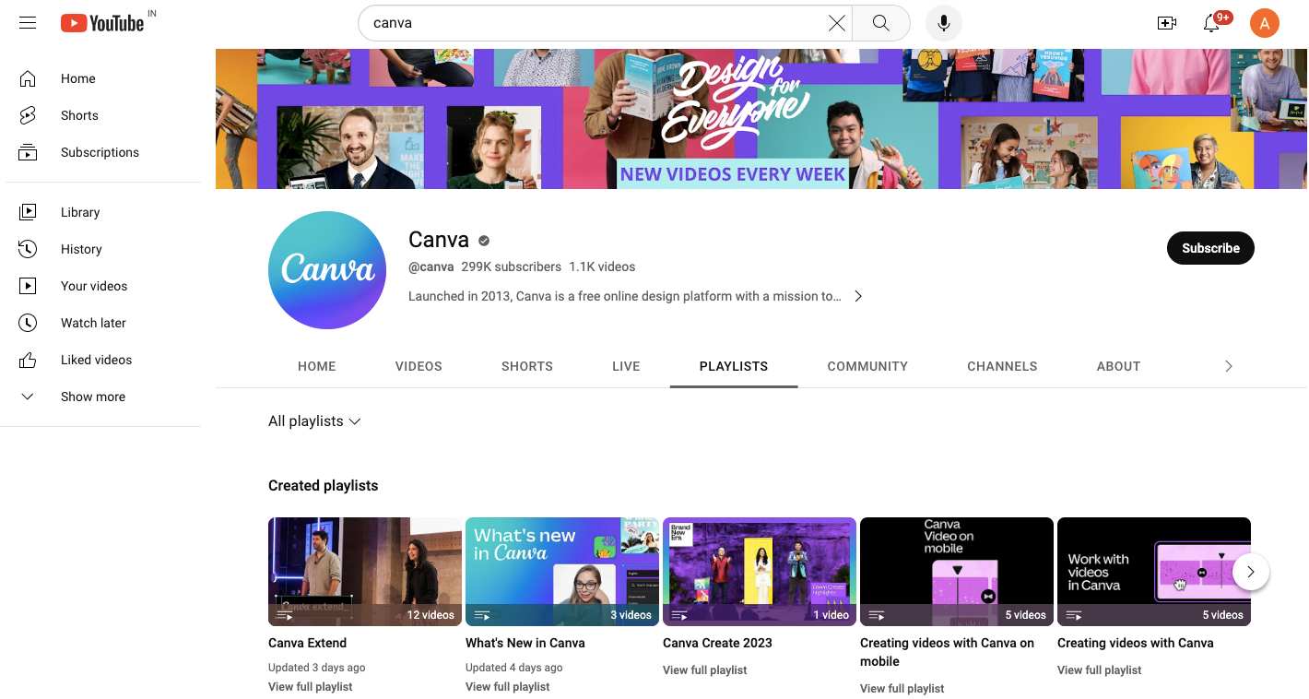Click the 299K subscribers text

[512, 267]
